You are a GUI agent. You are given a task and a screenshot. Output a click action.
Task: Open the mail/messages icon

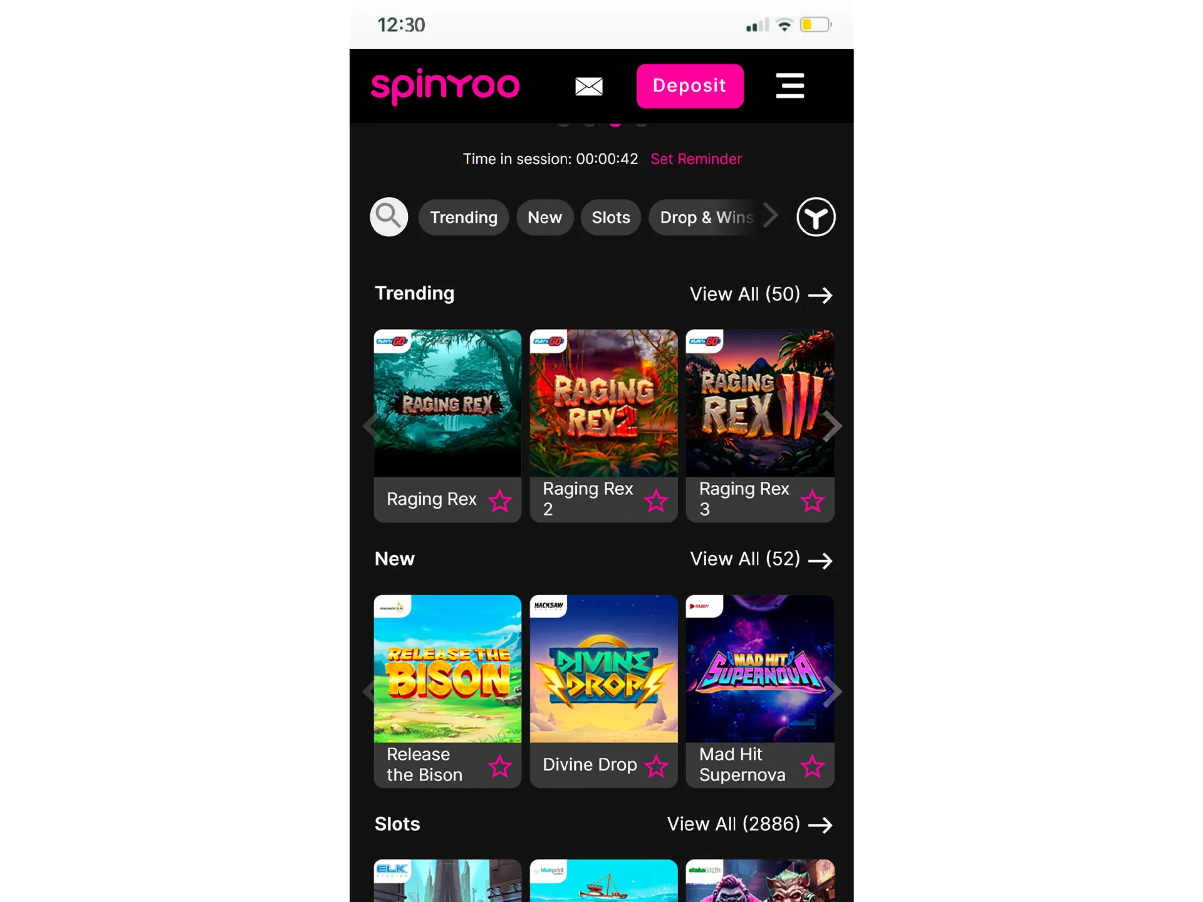(x=589, y=85)
